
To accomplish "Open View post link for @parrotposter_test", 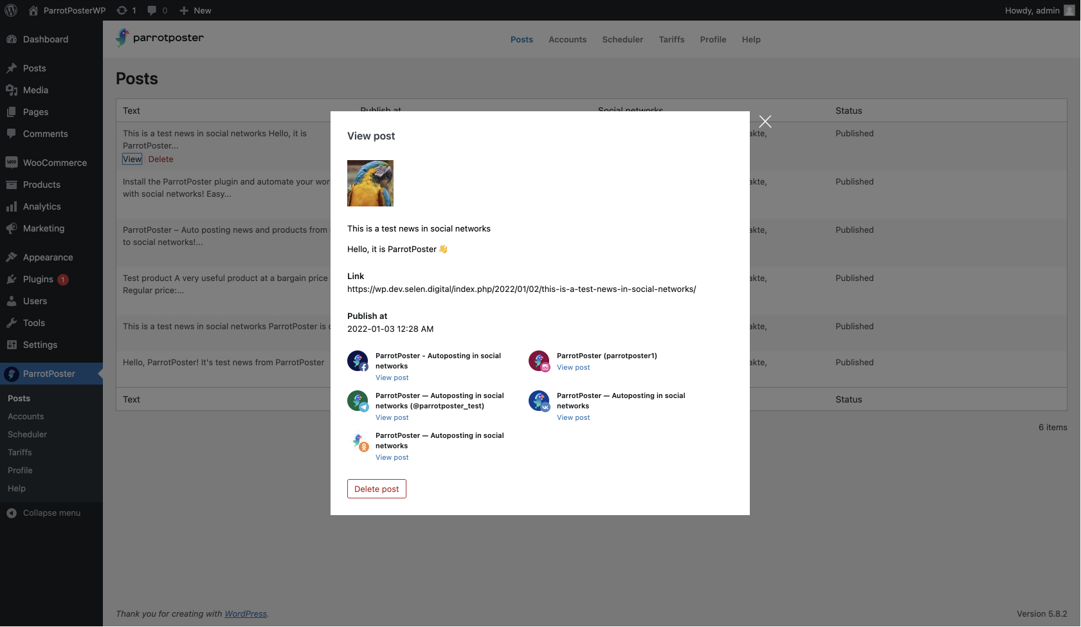I will coord(392,417).
